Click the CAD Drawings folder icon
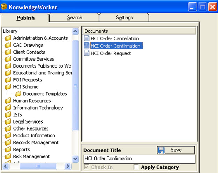The width and height of the screenshot is (218, 173). pos(8,45)
